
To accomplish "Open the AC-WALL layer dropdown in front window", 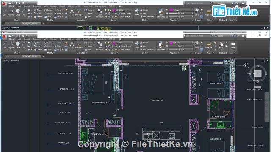I will pyautogui.click(x=133, y=43).
